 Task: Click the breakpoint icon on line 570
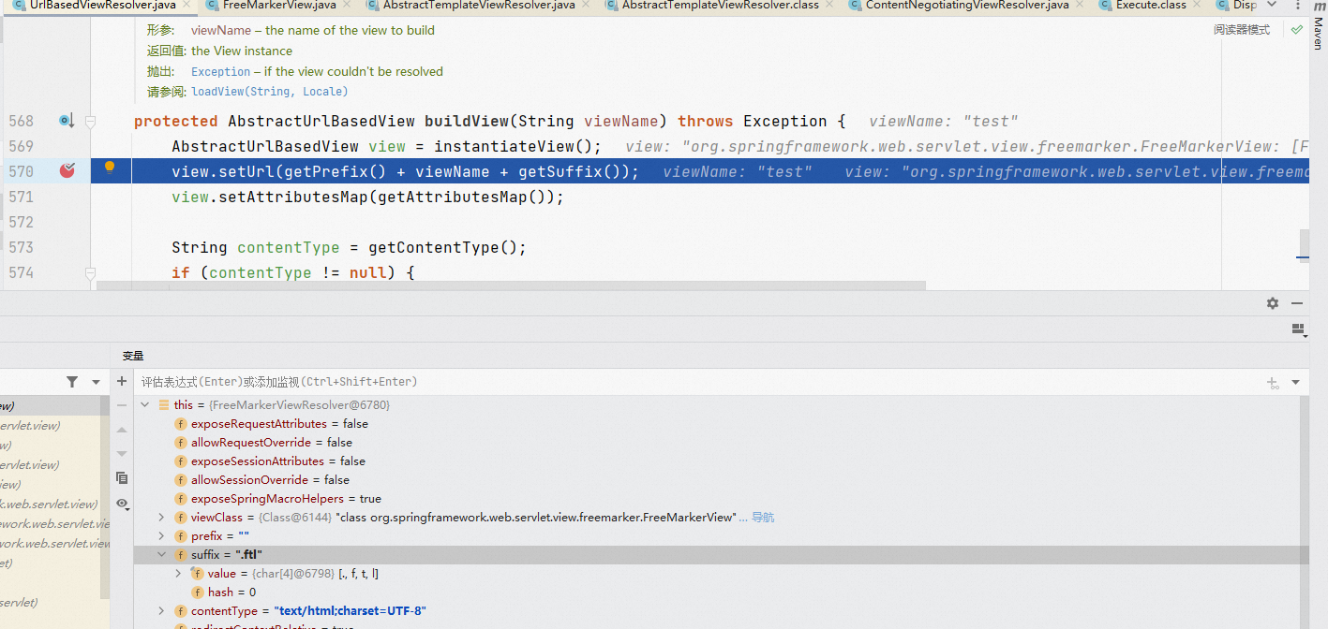67,170
